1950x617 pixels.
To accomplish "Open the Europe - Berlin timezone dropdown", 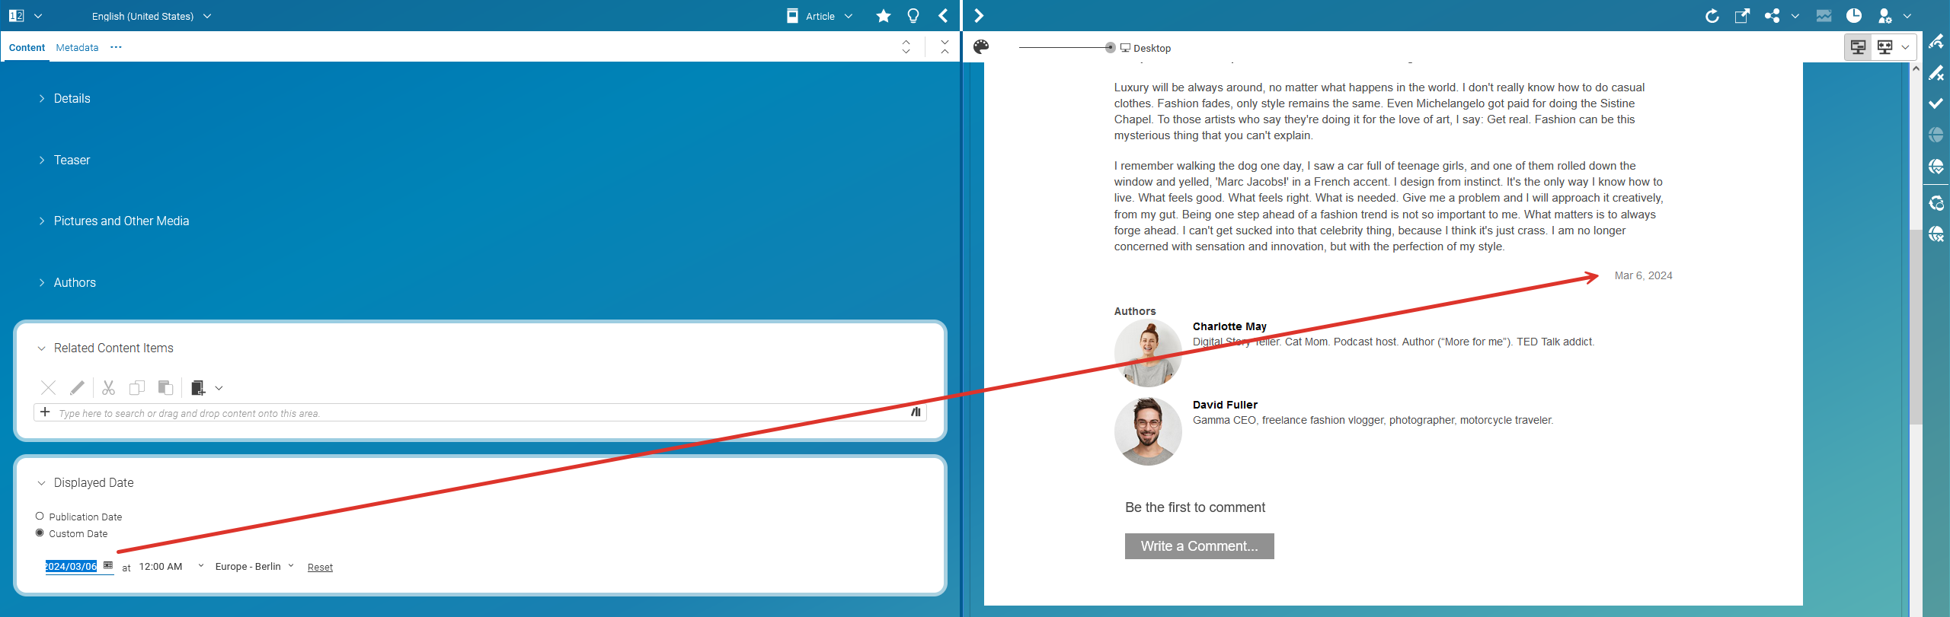I will (254, 567).
